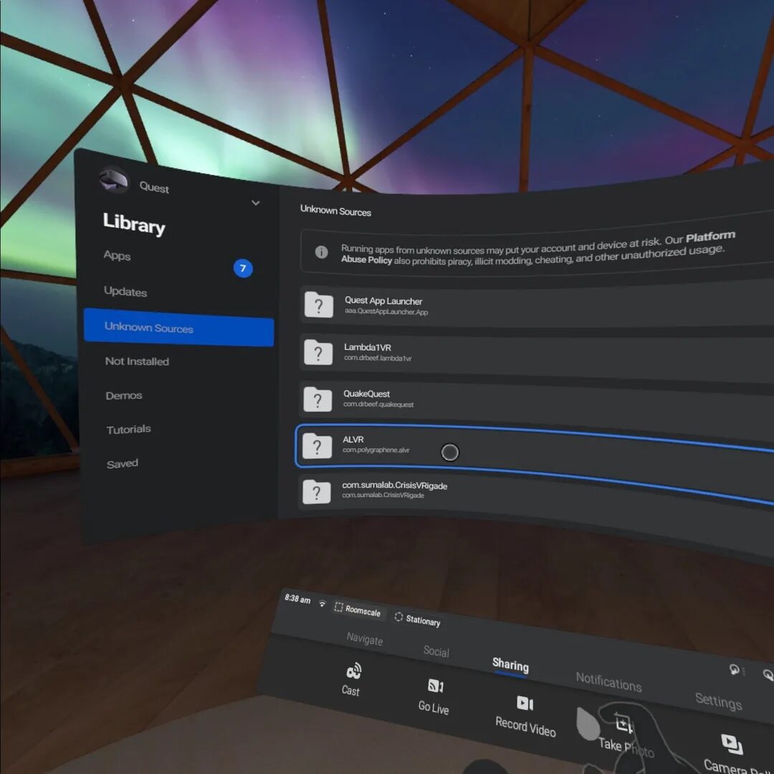
Task: Select Unknown Sources in the sidebar
Action: click(x=178, y=328)
